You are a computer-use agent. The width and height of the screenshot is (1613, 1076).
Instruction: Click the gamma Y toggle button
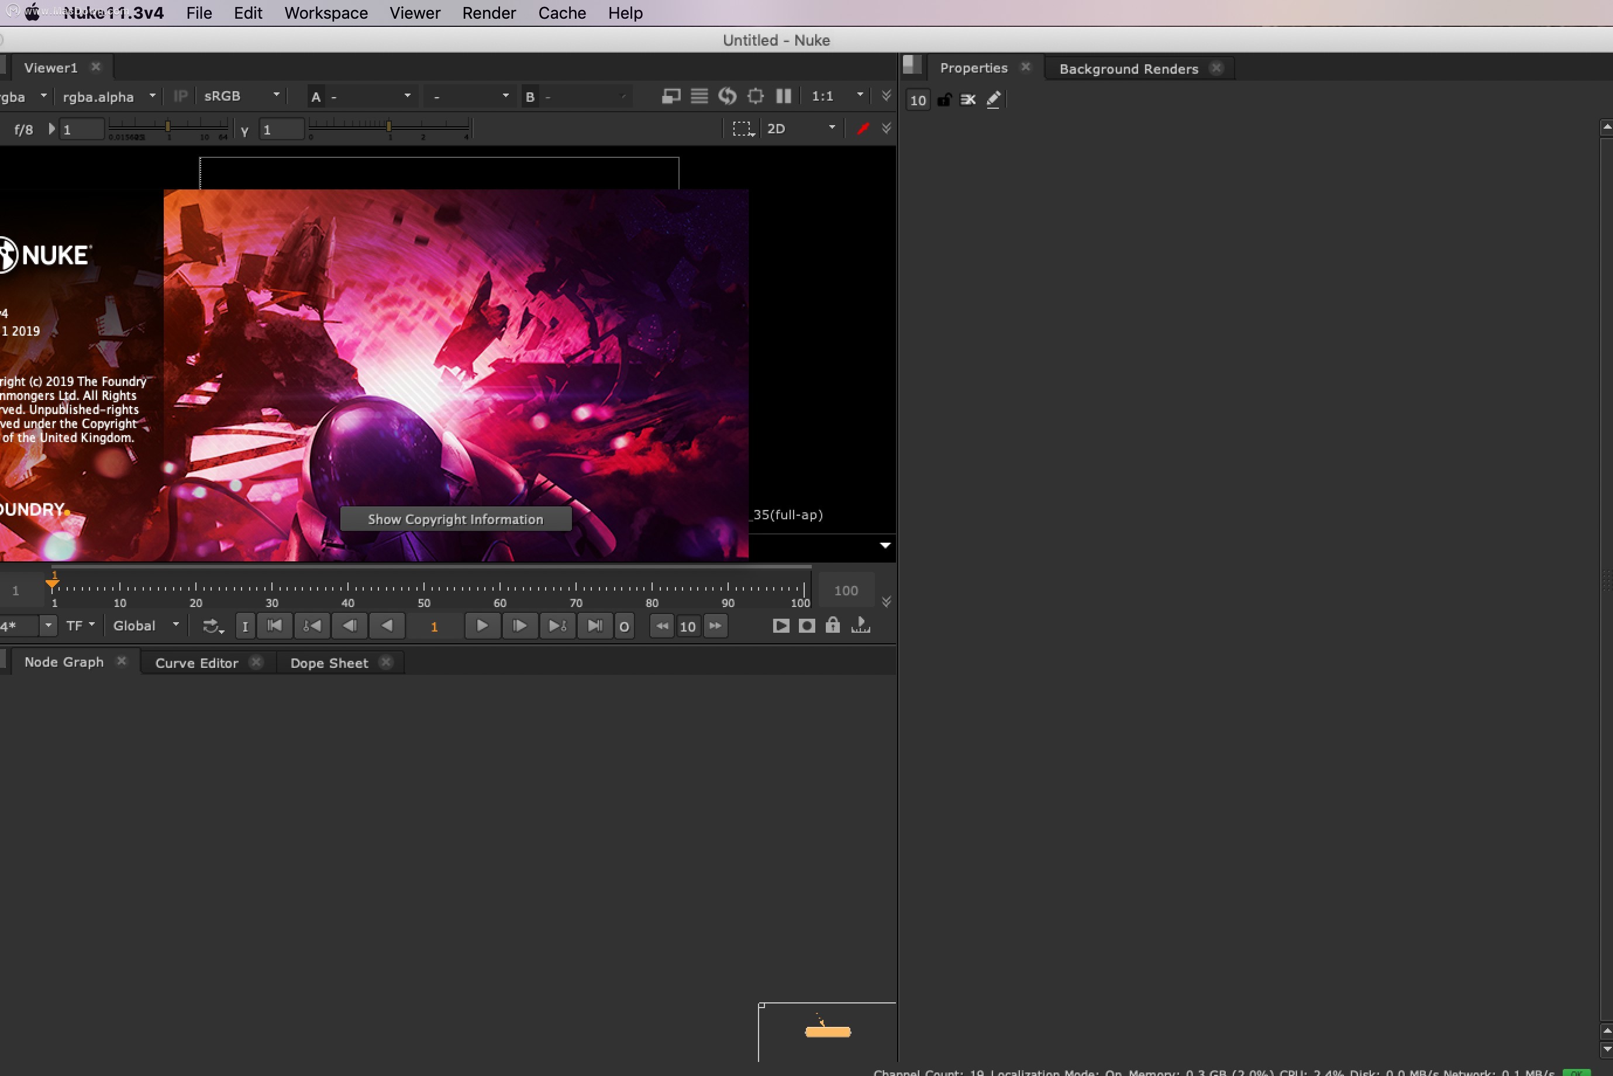tap(244, 130)
